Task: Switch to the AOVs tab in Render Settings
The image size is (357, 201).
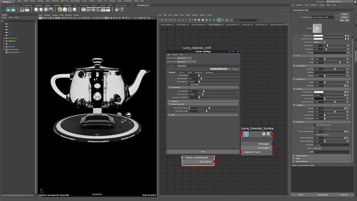Action: click(x=190, y=72)
